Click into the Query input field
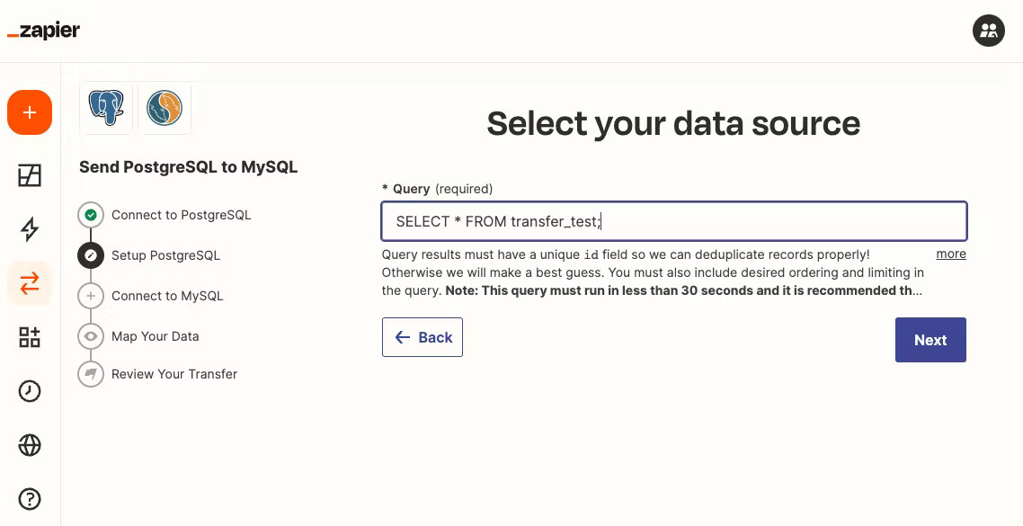 coord(674,221)
